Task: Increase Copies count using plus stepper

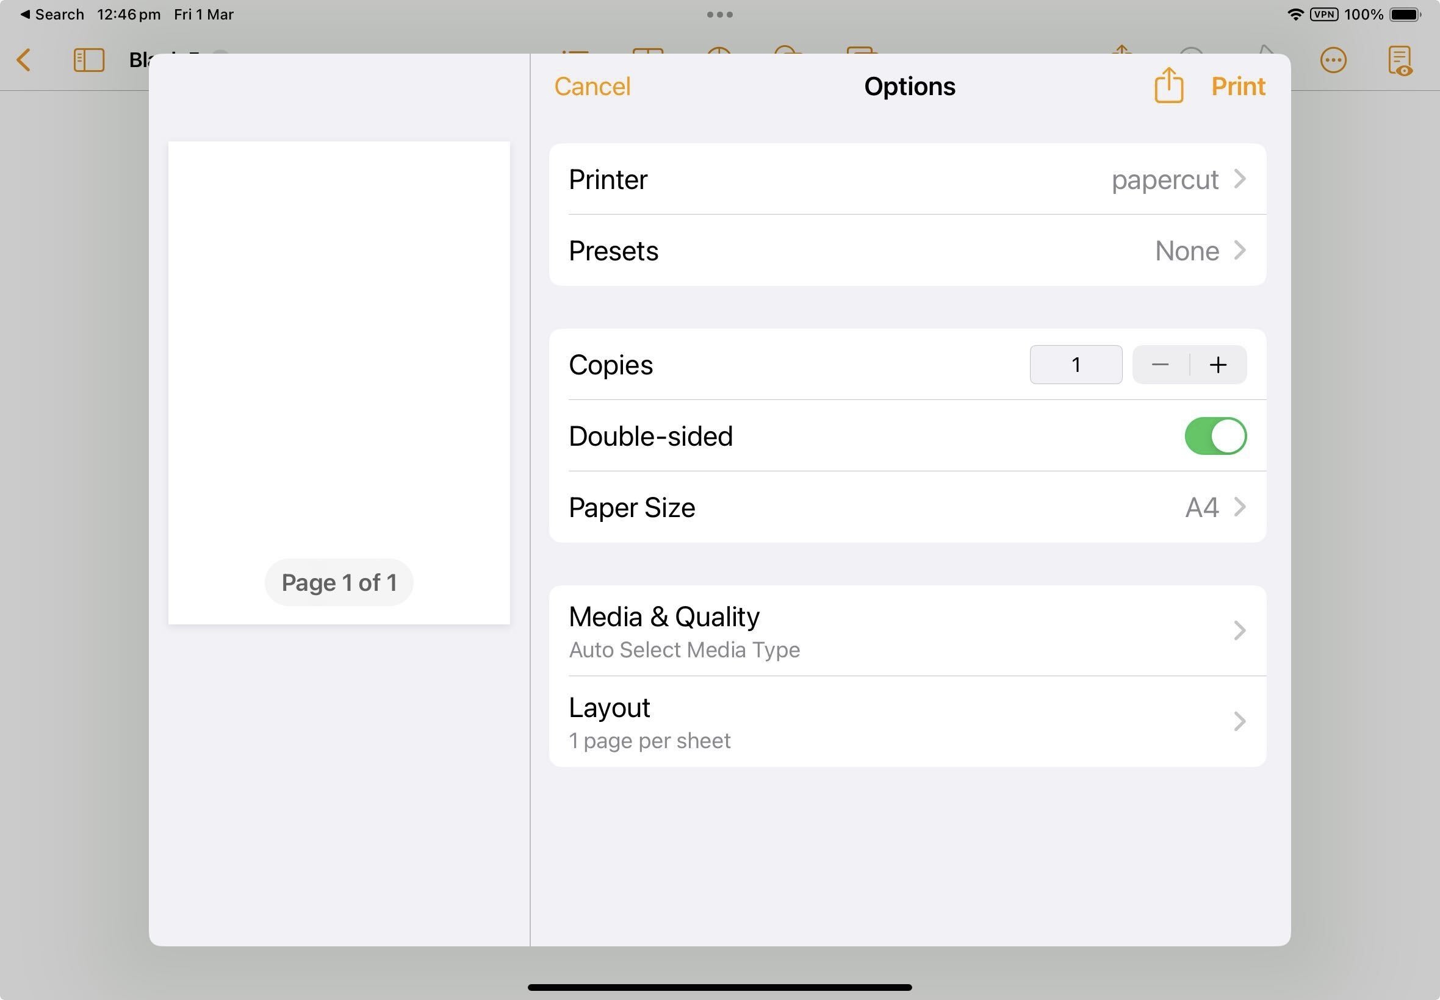Action: pyautogui.click(x=1219, y=364)
